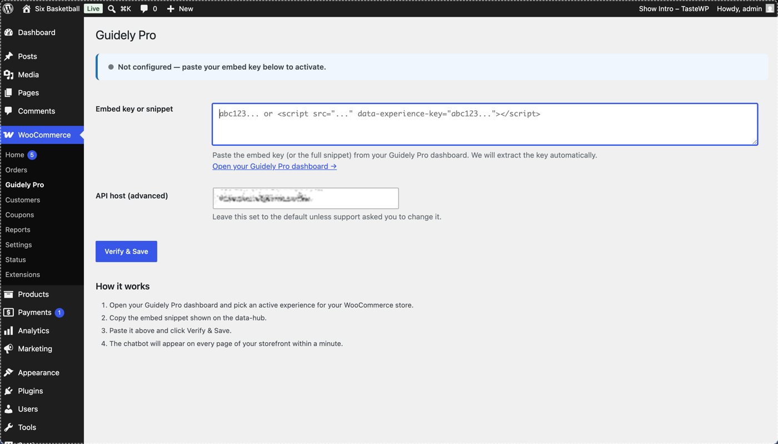This screenshot has width=778, height=444.
Task: Go to WooCommerce Orders
Action: coord(16,170)
